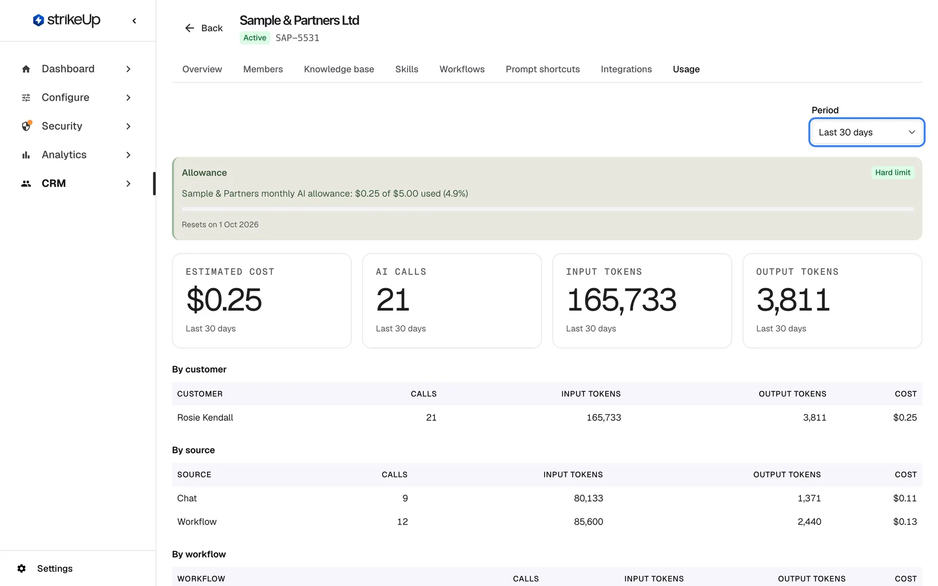Open the Skills tab
The height and width of the screenshot is (586, 938).
[x=407, y=69]
